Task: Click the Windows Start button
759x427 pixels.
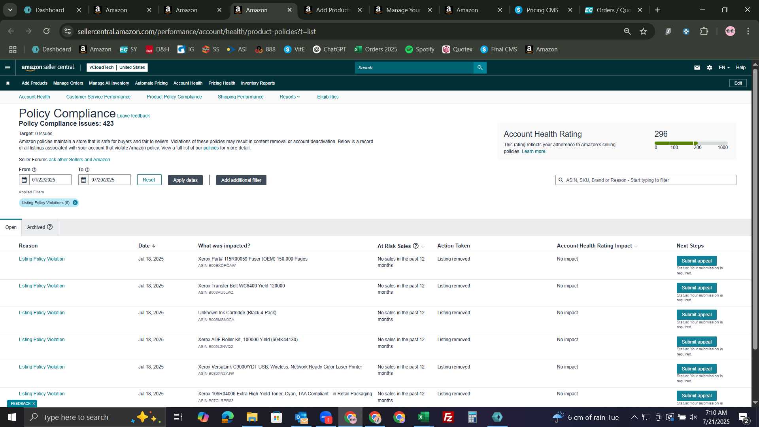Action: 11,417
